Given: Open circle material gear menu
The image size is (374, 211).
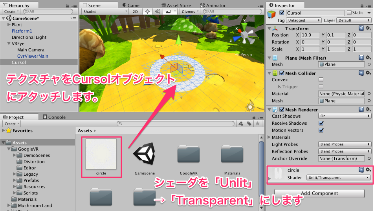Looking at the screenshot, I should click(x=368, y=169).
